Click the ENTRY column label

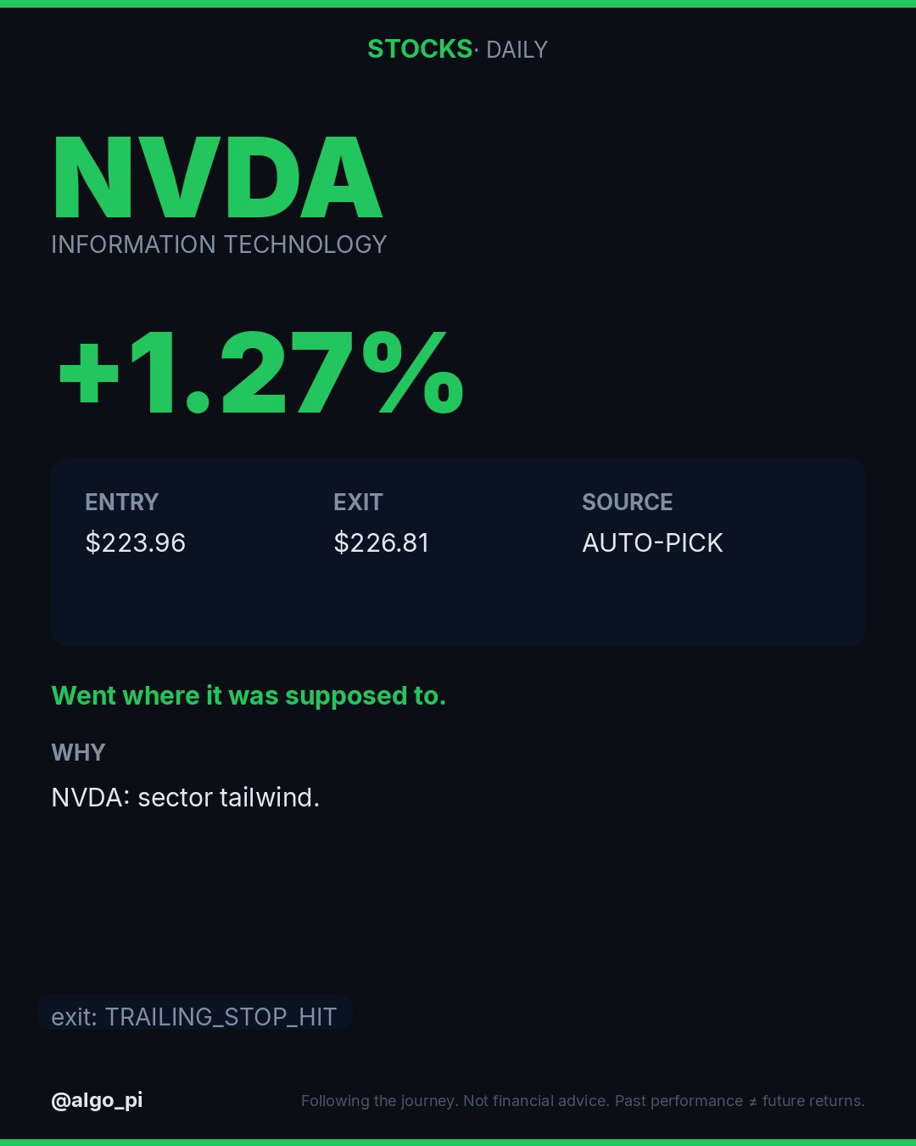121,503
